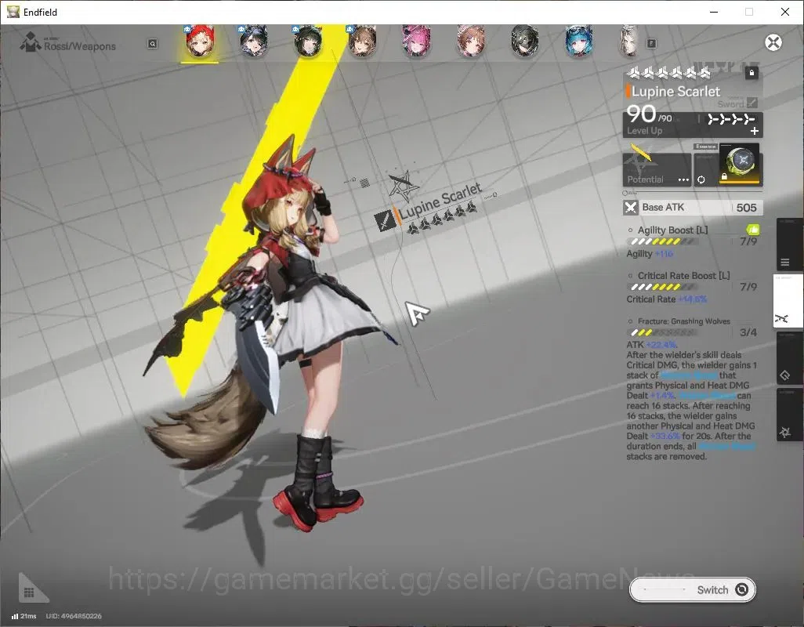
Task: Click the Q key icon before portraits
Action: point(152,44)
